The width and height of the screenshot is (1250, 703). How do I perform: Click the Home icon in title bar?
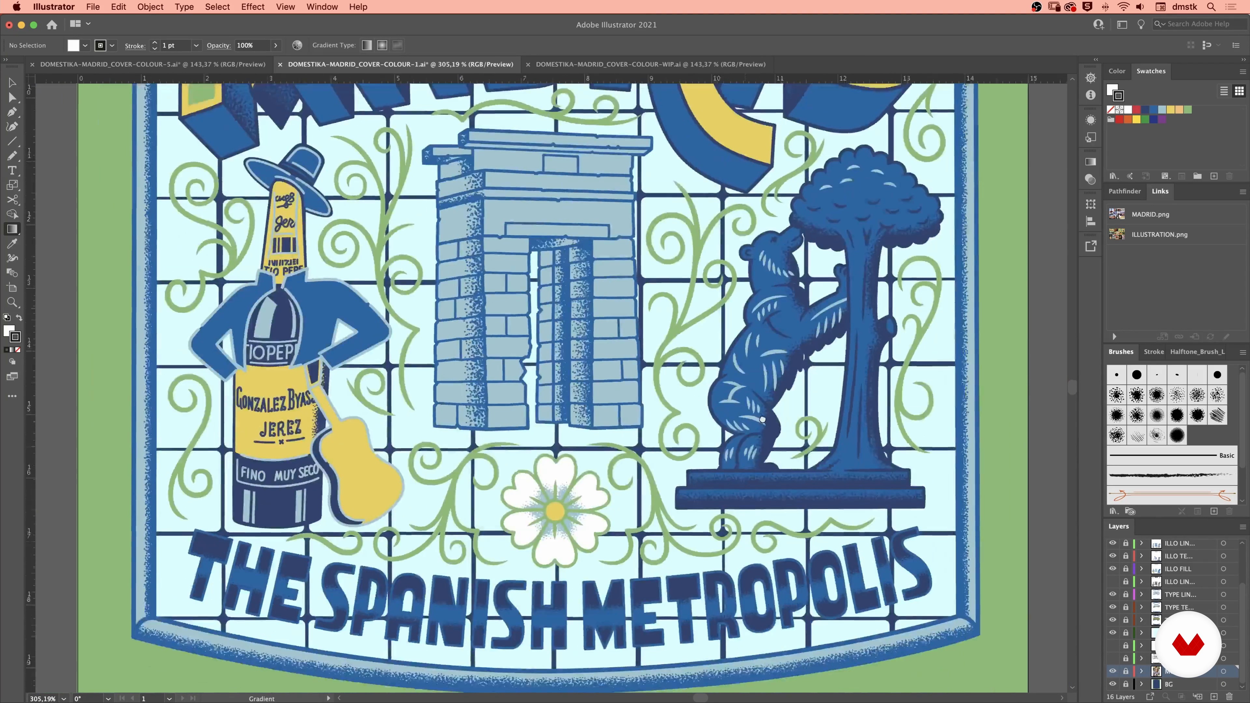coord(52,24)
